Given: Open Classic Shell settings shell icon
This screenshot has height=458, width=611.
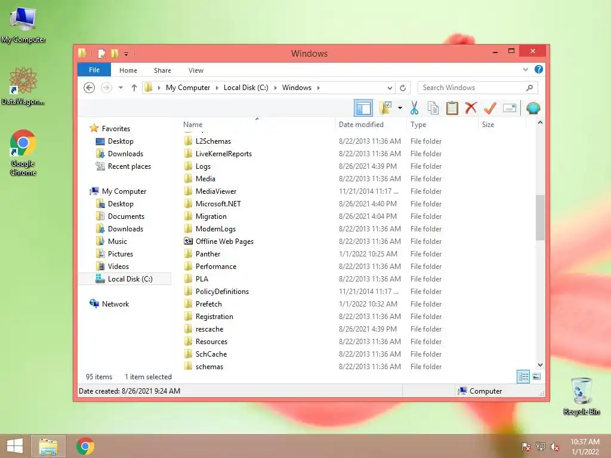Looking at the screenshot, I should [533, 108].
